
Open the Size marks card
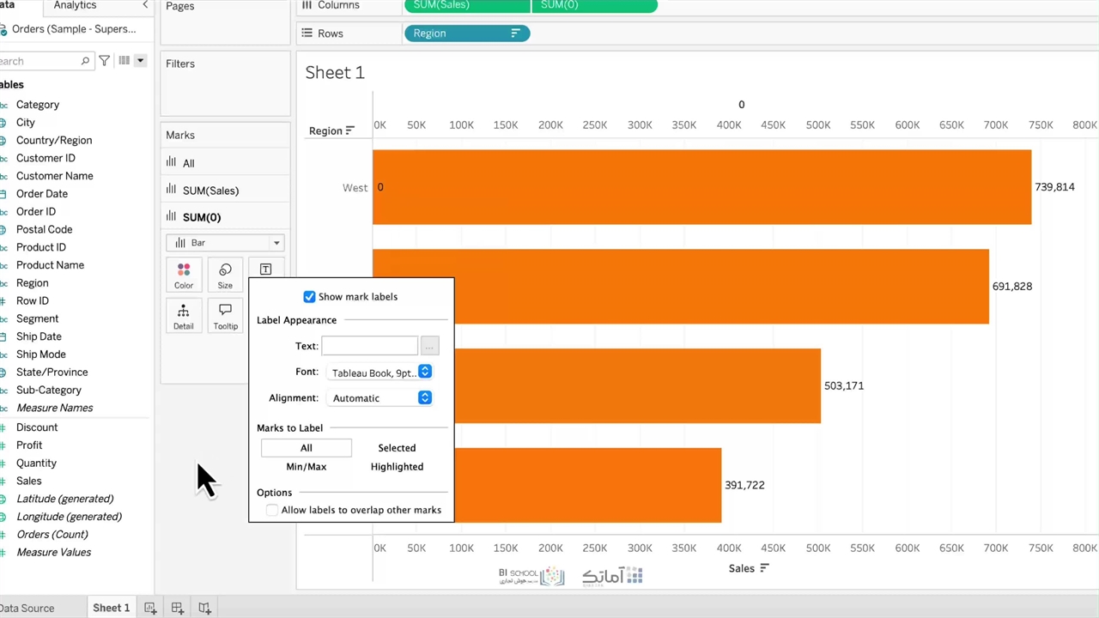click(x=225, y=276)
